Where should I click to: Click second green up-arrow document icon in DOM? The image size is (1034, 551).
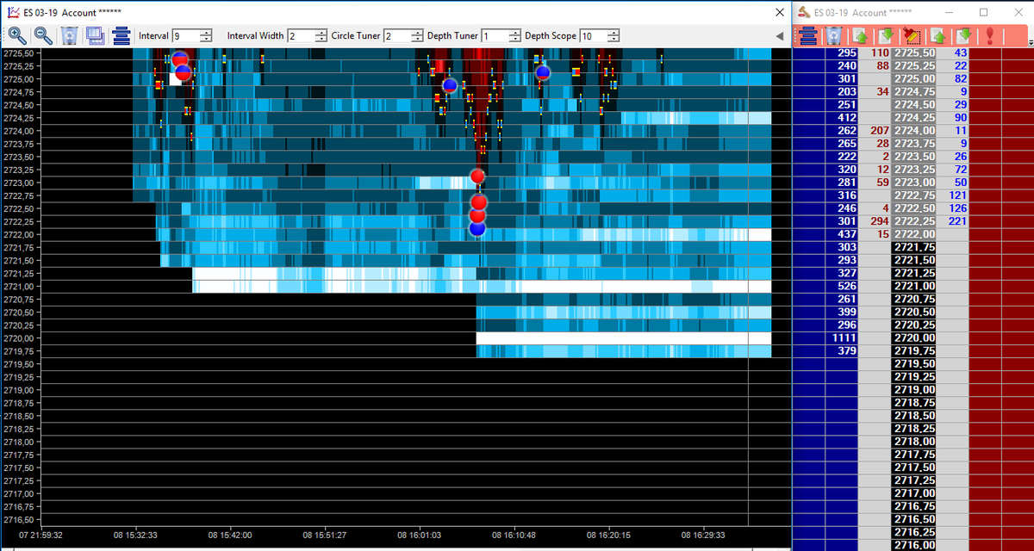click(937, 35)
